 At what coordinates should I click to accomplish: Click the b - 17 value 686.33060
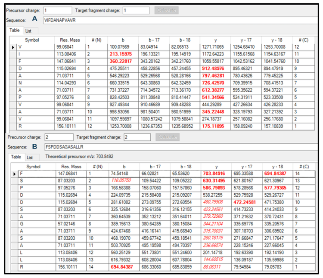[152, 267]
